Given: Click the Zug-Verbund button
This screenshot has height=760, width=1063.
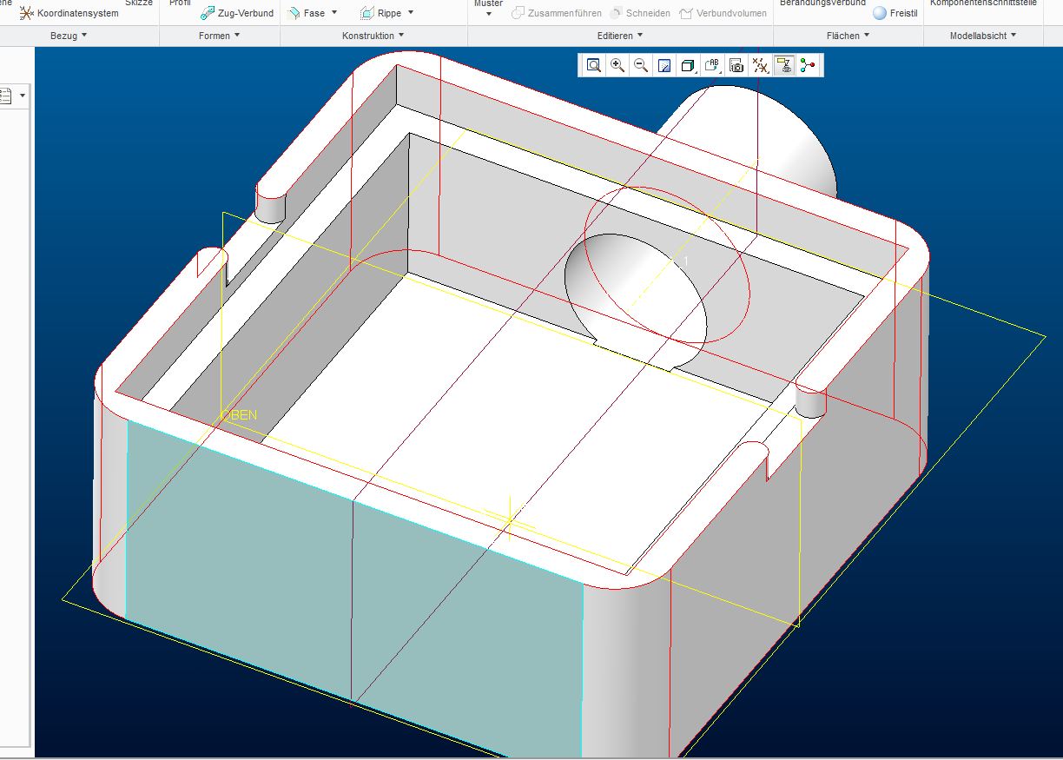Looking at the screenshot, I should (x=237, y=13).
